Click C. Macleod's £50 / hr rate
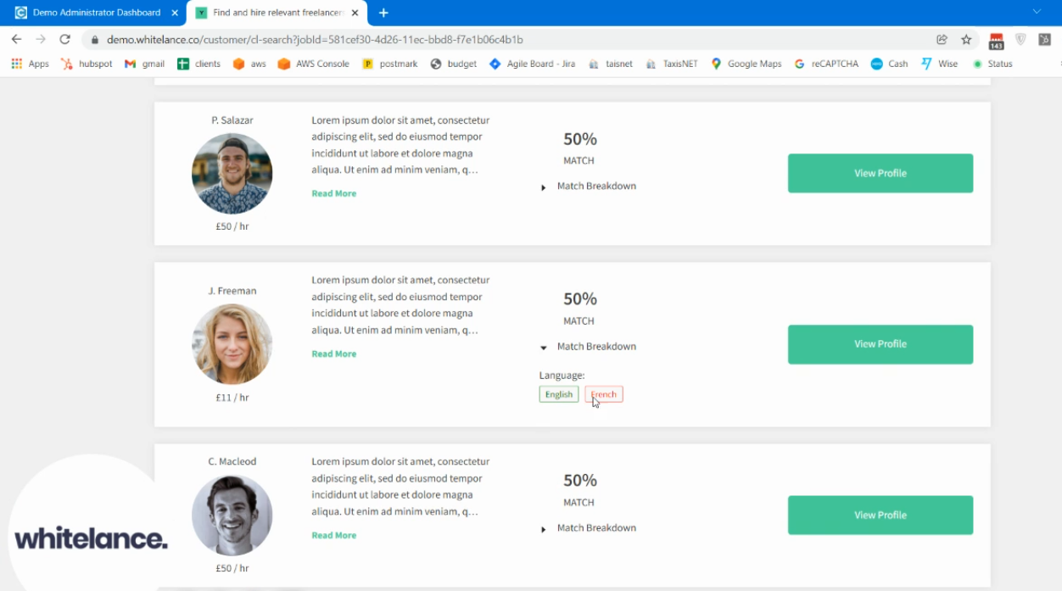The width and height of the screenshot is (1062, 591). (232, 568)
